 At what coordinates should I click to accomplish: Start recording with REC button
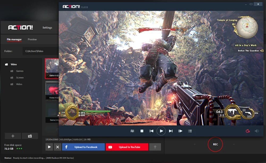[x=215, y=144]
